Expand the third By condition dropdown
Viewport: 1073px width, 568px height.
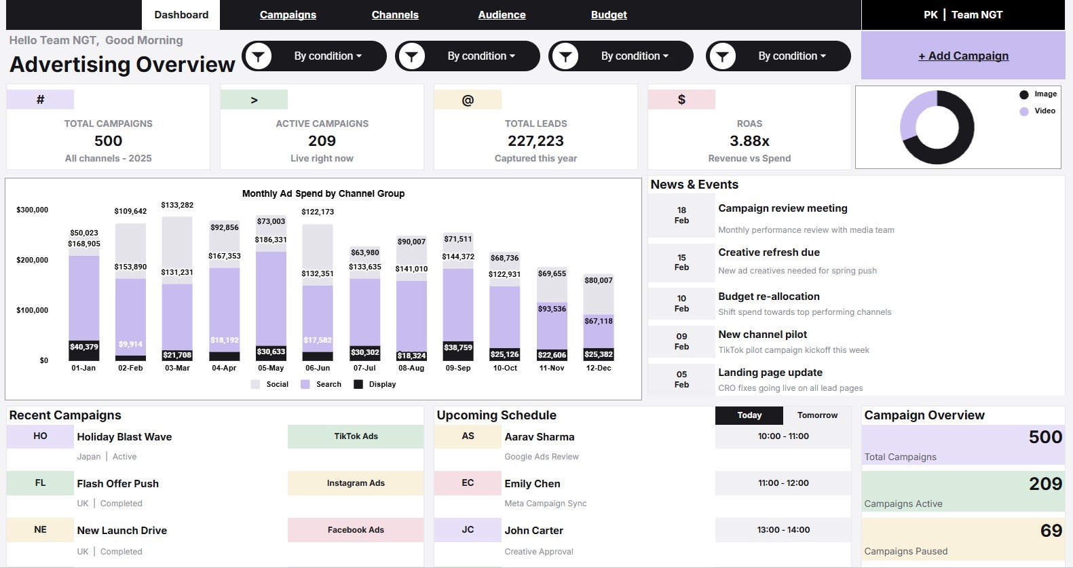point(635,56)
